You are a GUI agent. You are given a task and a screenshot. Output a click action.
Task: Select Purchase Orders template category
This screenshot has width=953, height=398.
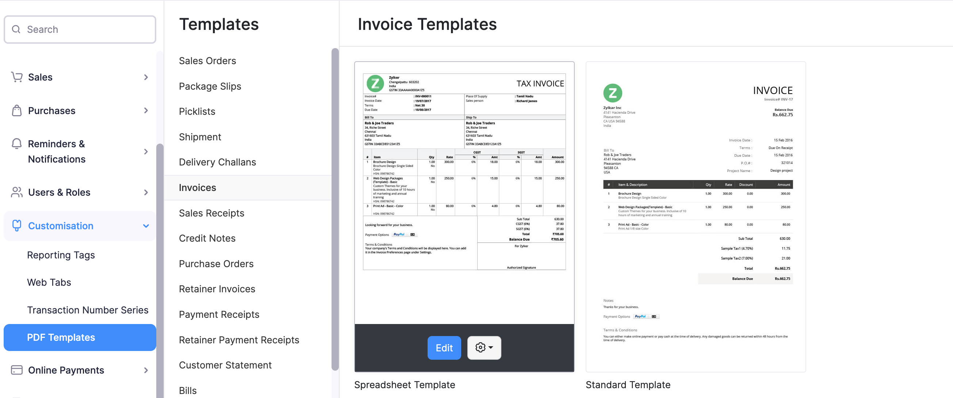[217, 264]
